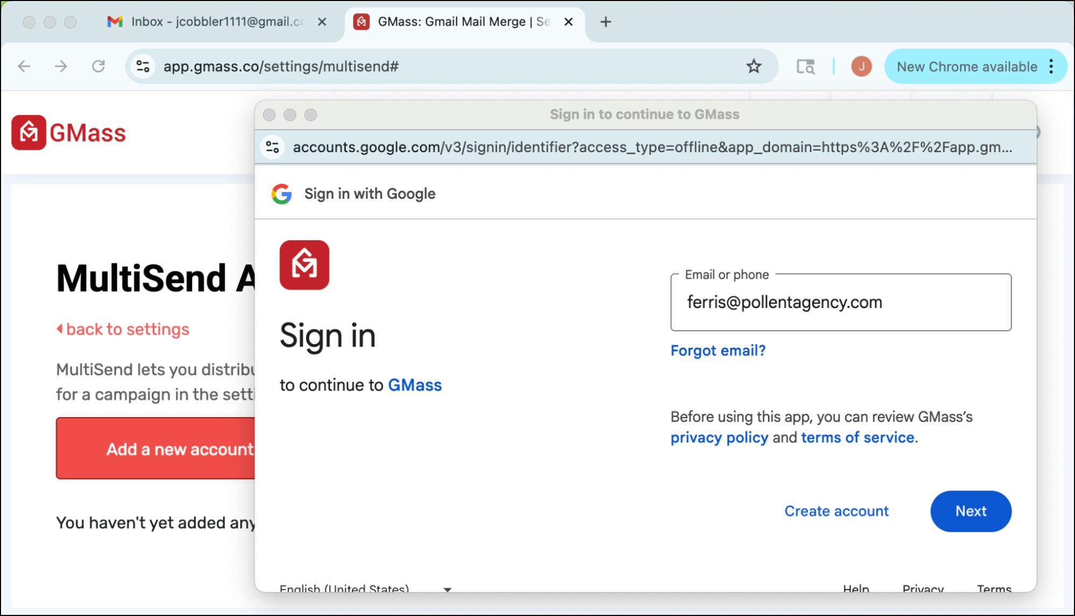Open Chrome three-dot menu
The height and width of the screenshot is (616, 1075).
(x=1051, y=66)
